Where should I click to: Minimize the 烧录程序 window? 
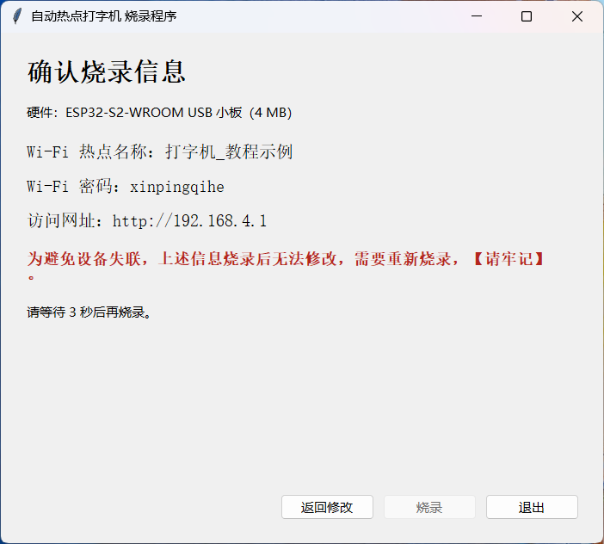tap(477, 16)
